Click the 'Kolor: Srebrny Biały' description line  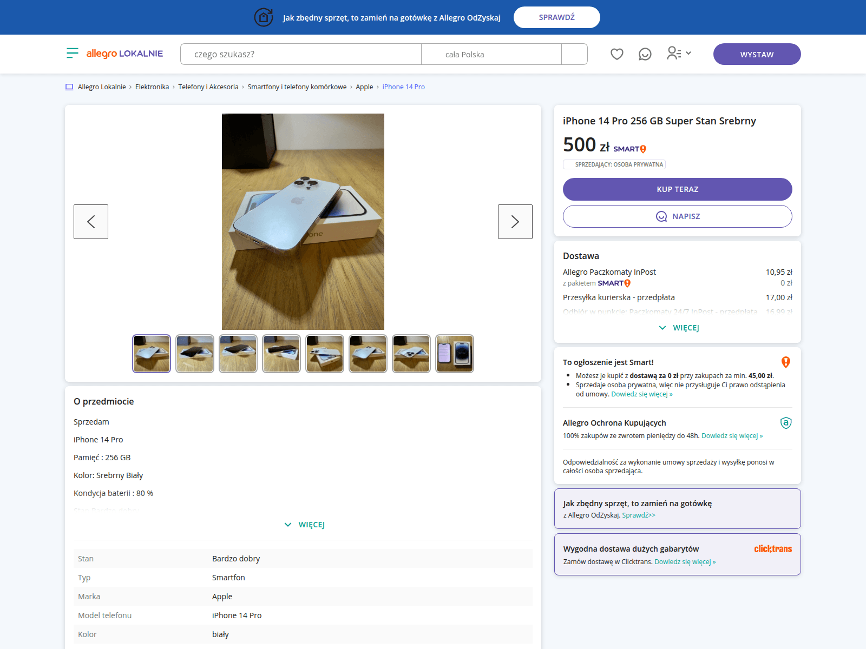pyautogui.click(x=108, y=475)
